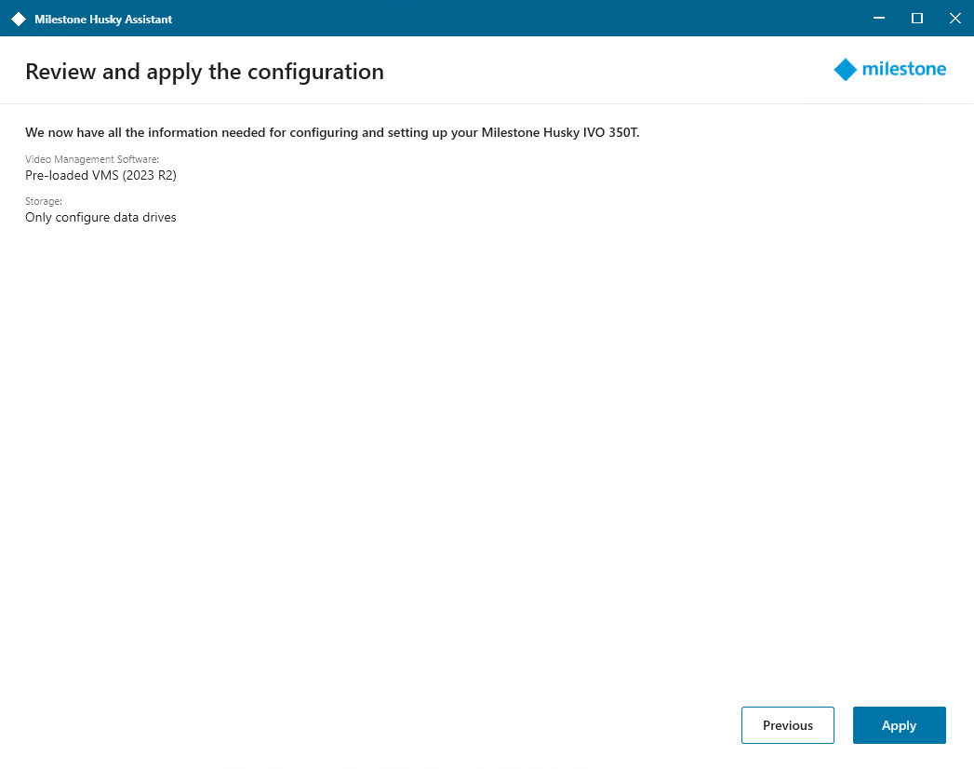Image resolution: width=974 pixels, height=769 pixels.
Task: Click the blue Milestone diamond logo
Action: coord(845,70)
